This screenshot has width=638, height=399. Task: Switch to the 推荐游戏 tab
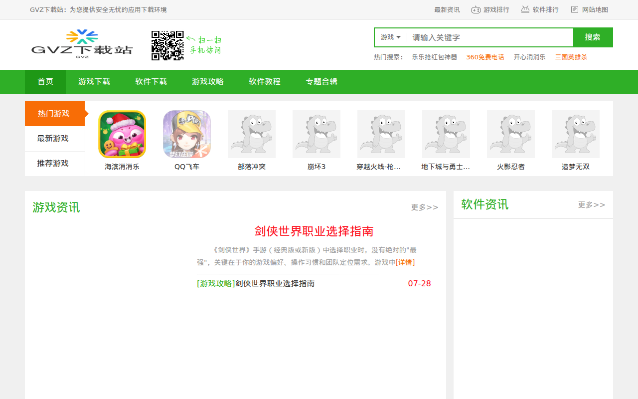pos(53,164)
